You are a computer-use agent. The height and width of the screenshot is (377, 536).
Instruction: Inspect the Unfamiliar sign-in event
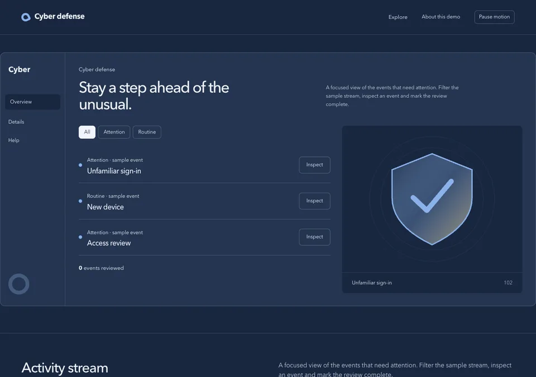click(x=314, y=165)
